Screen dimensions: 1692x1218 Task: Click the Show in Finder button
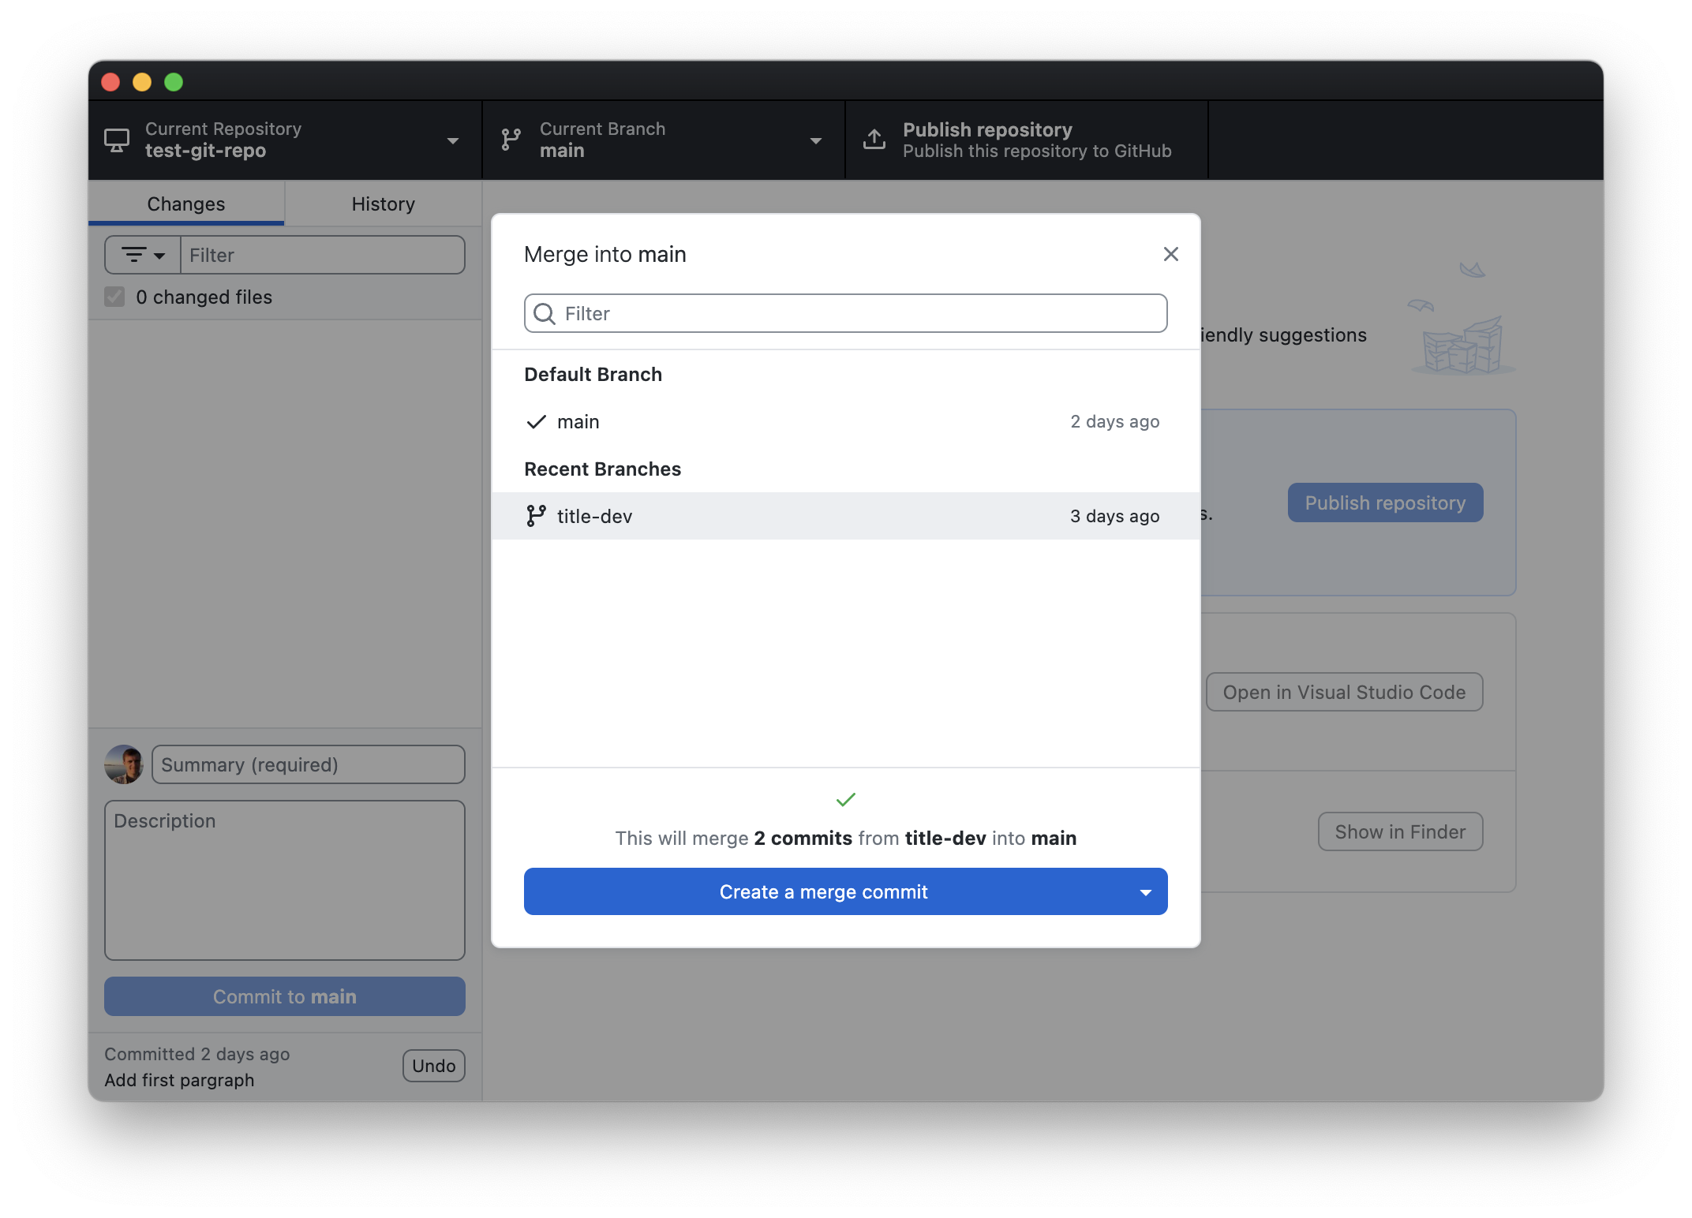pos(1400,831)
